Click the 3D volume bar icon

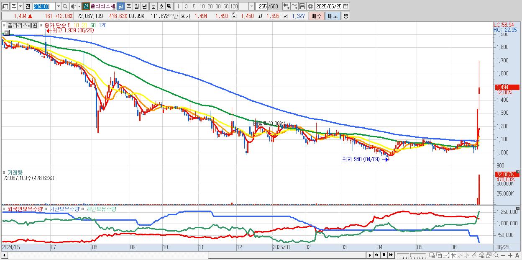(x=482, y=255)
